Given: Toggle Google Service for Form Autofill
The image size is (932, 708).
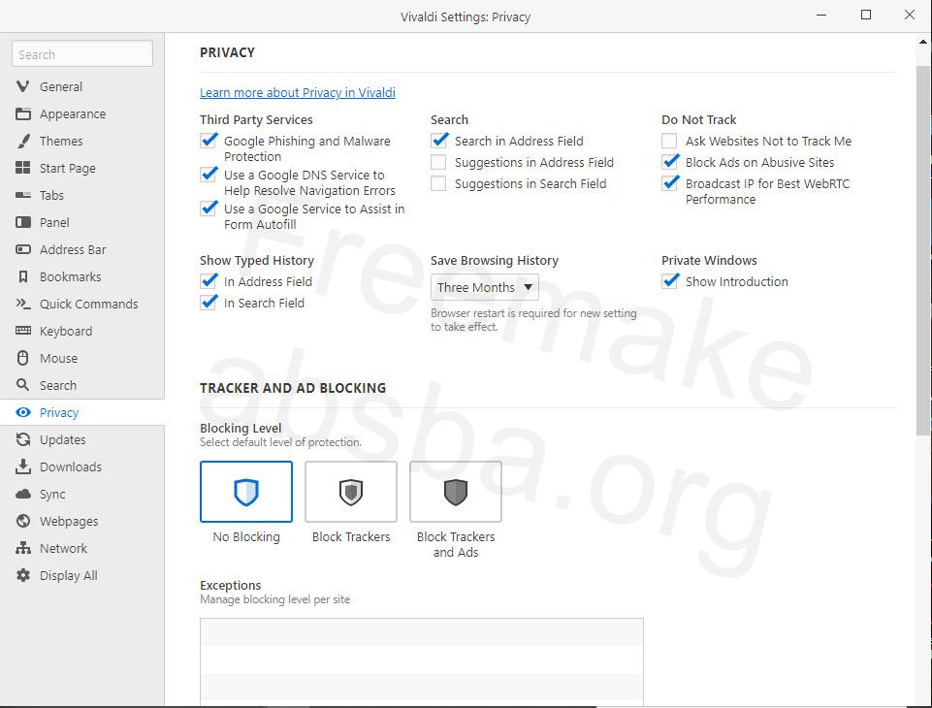Looking at the screenshot, I should (209, 209).
